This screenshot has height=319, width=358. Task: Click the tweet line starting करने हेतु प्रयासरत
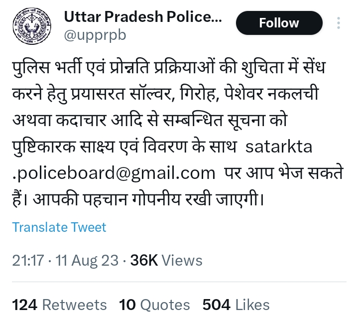coord(165,94)
